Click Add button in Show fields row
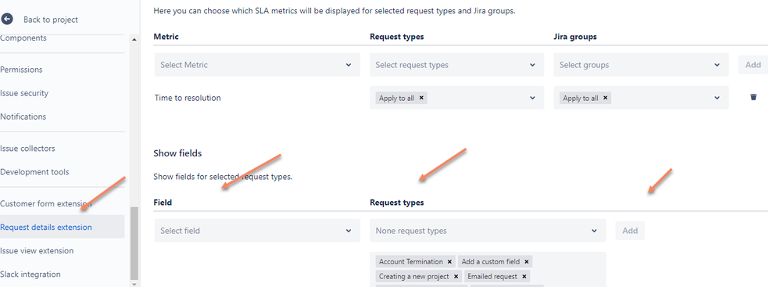 630,231
